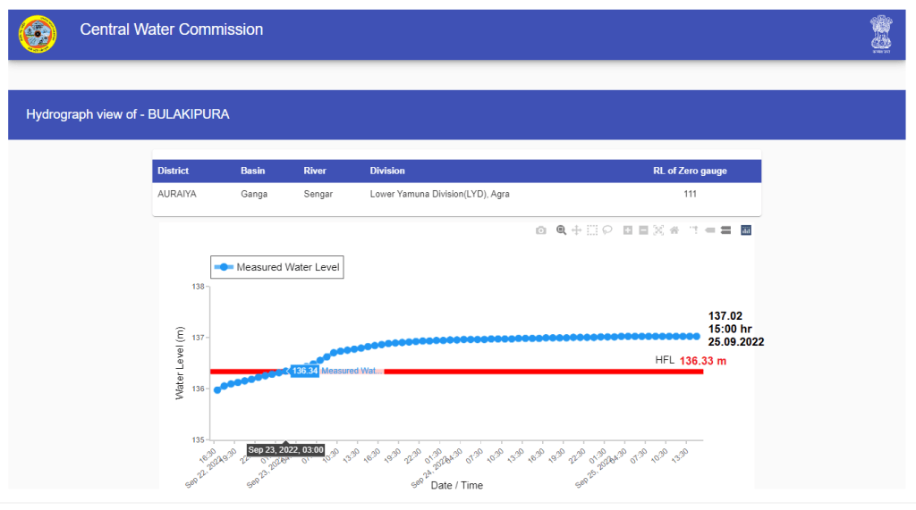Click the first data point on the curve
Viewport: 916px width, 510px height.
(217, 390)
